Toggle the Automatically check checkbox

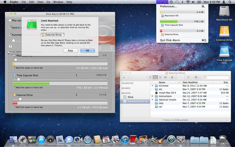[10, 34]
